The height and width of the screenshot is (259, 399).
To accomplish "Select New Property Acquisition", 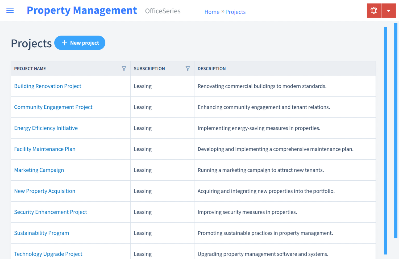I will 44,191.
